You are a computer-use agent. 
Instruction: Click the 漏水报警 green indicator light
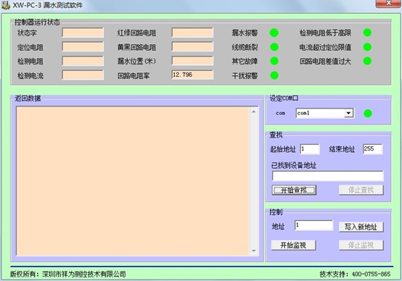click(x=274, y=33)
